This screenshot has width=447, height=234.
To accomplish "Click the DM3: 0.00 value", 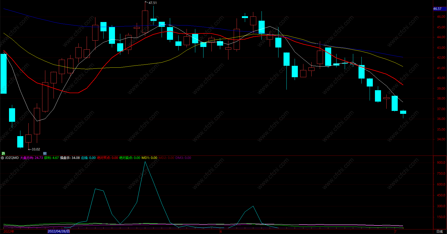I will [183, 158].
